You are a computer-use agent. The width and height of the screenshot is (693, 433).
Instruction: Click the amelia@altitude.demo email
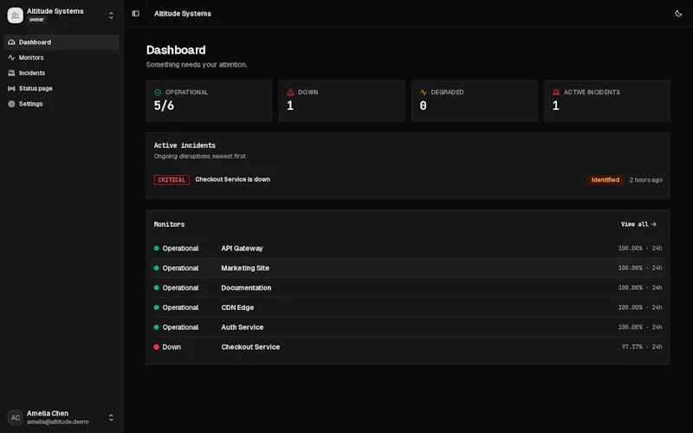point(58,422)
